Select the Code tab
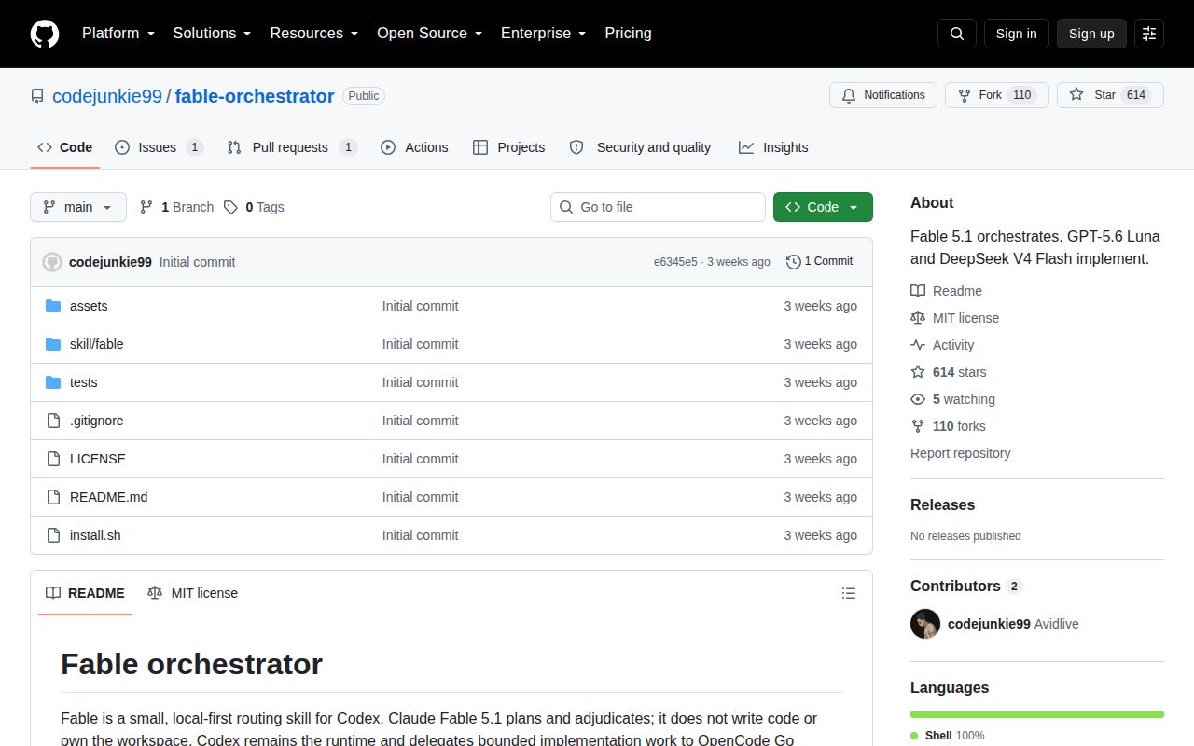 point(65,147)
